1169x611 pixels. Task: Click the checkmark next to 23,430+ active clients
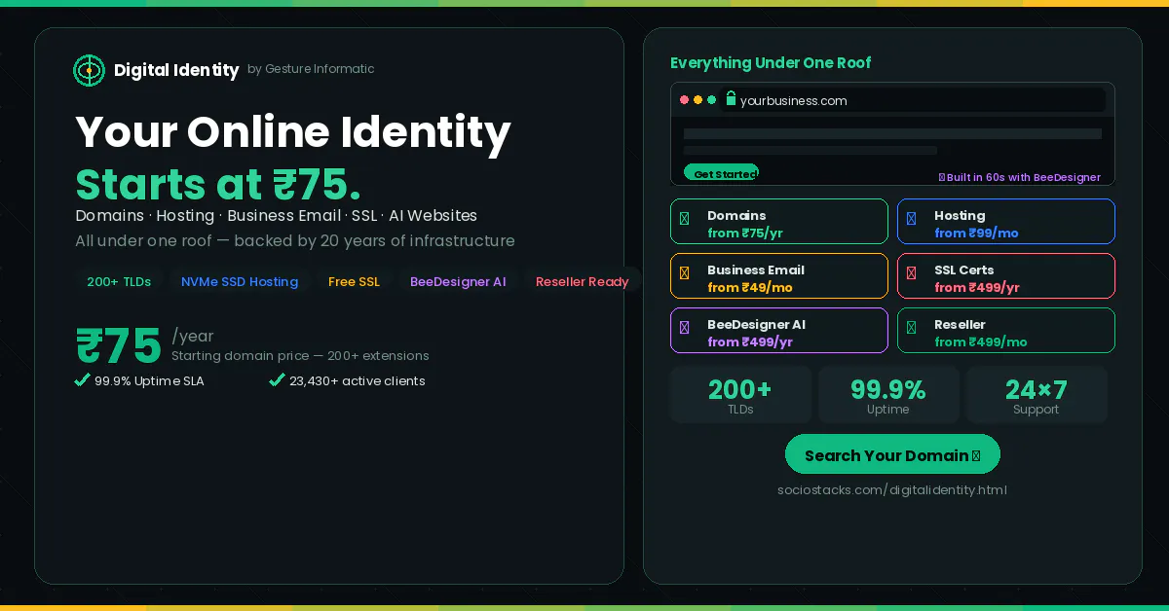pos(277,379)
